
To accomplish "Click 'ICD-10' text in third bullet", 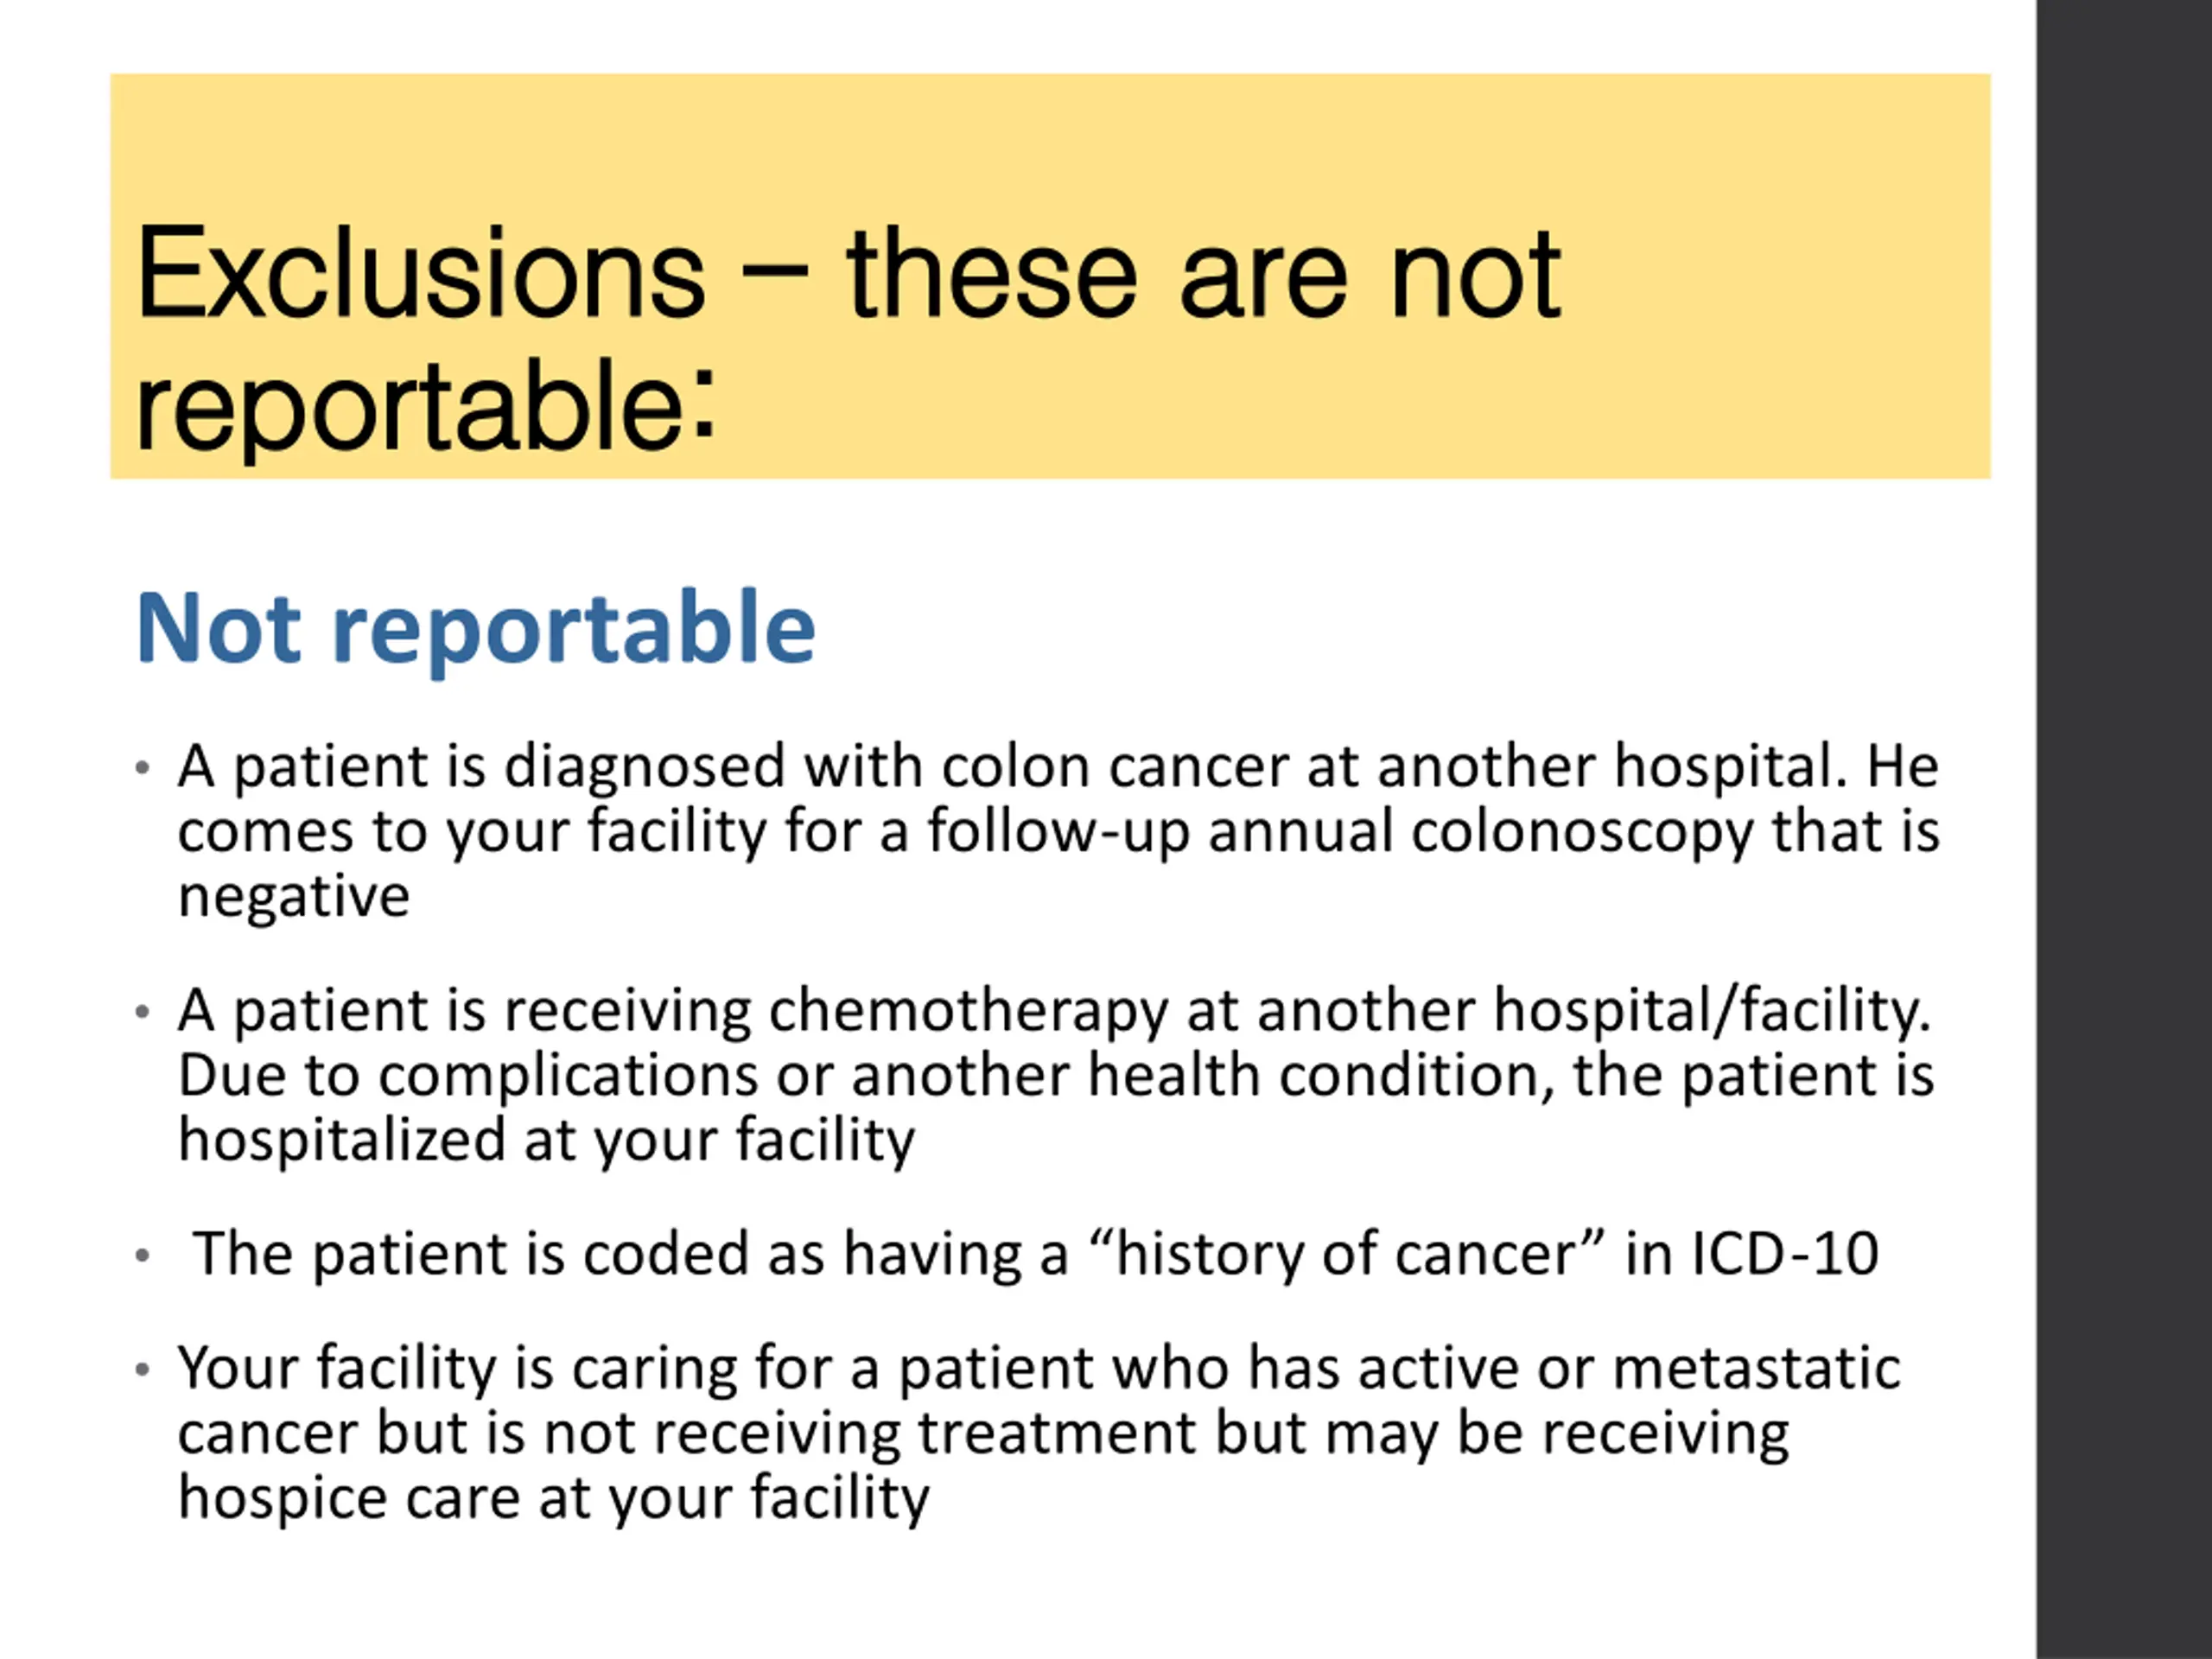I will (1785, 1254).
